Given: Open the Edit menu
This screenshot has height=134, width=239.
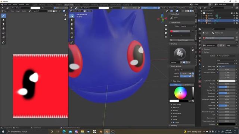Looking at the screenshot, I should (10, 4).
